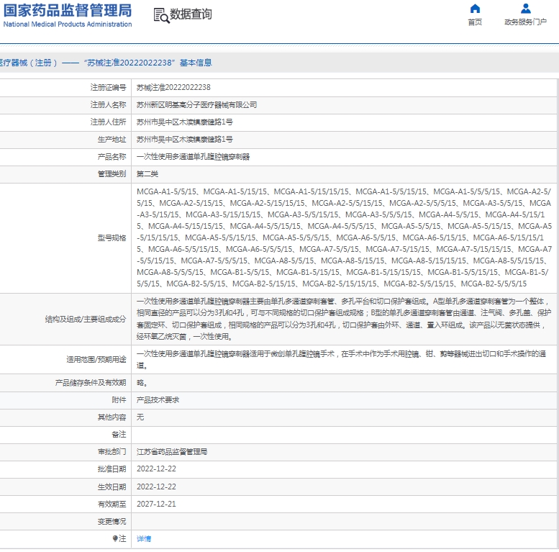The width and height of the screenshot is (559, 552).
Task: Click the 其他内容 label
Action: pos(112,417)
